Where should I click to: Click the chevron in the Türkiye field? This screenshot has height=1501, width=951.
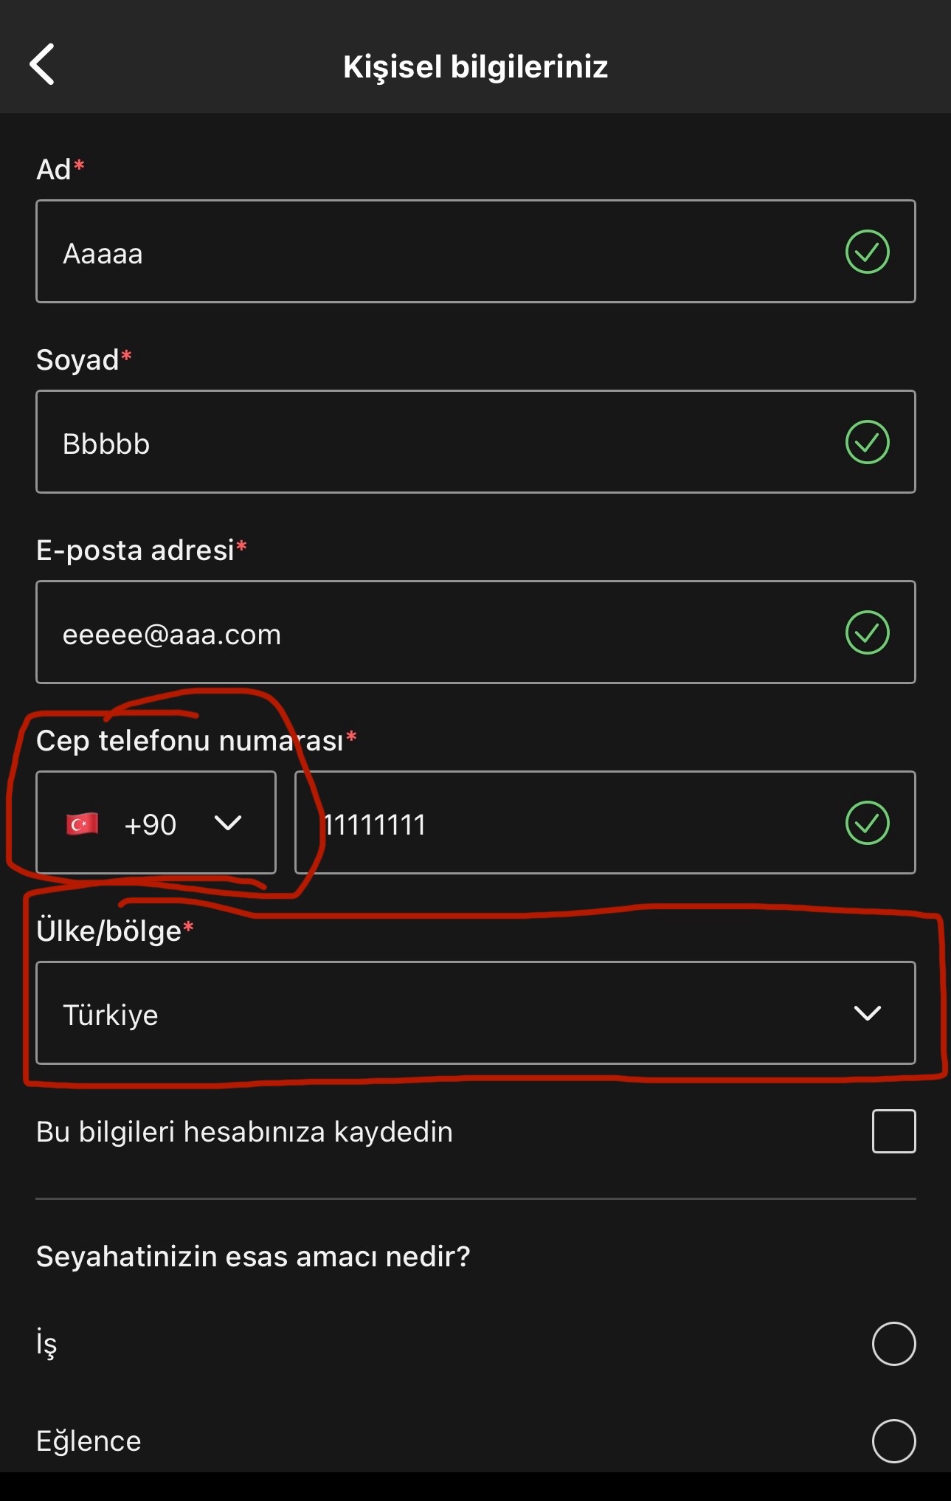[x=867, y=1013]
